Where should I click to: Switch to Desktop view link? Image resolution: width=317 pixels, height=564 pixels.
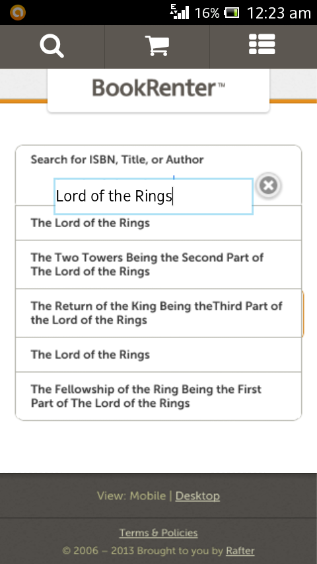tap(197, 496)
